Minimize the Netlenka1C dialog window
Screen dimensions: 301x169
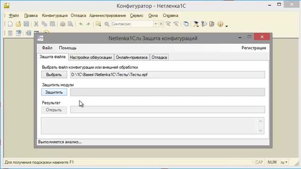pyautogui.click(x=240, y=38)
